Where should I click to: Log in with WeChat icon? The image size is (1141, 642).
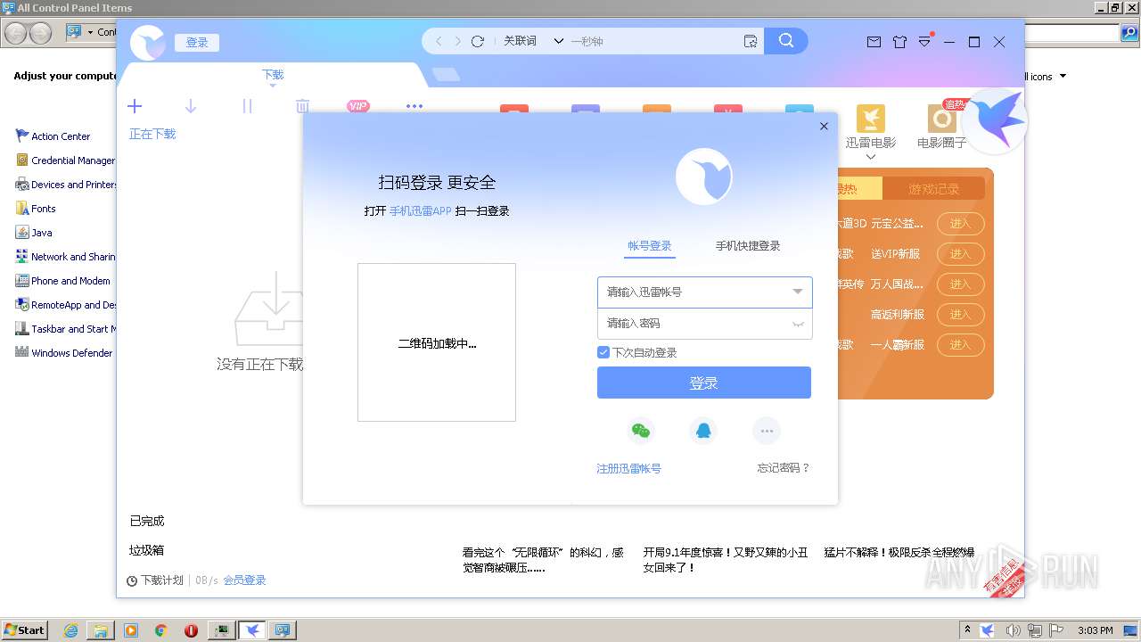click(641, 432)
